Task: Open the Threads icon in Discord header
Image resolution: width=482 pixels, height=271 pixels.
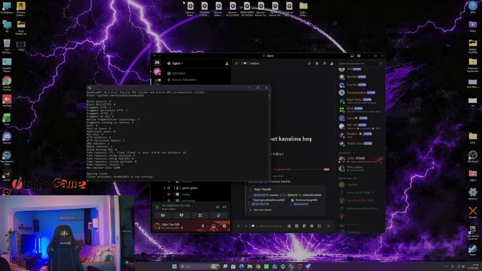Action: [x=309, y=63]
